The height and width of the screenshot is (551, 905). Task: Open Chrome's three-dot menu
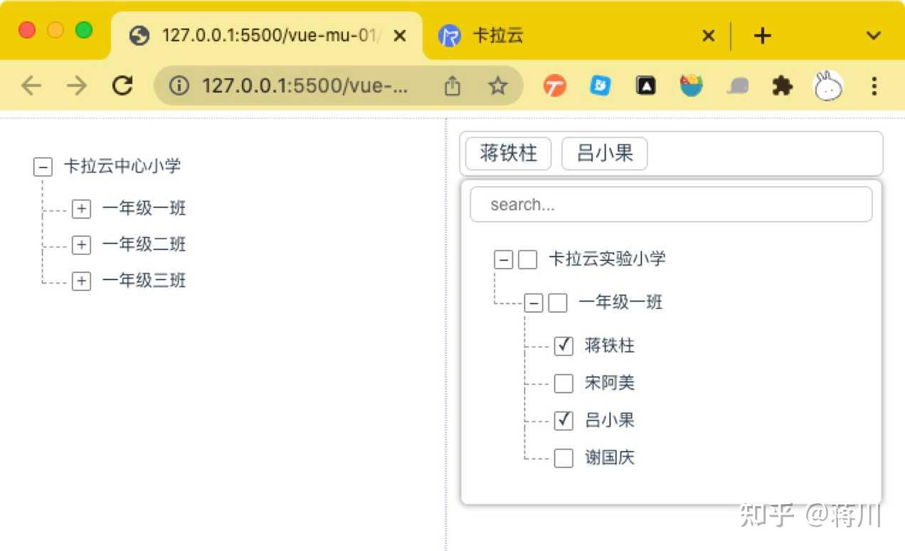[874, 85]
